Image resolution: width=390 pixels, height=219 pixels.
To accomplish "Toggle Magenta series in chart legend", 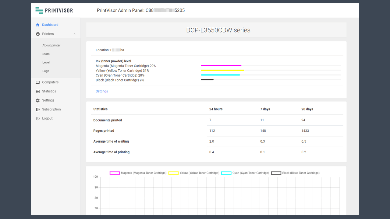I will [x=115, y=173].
